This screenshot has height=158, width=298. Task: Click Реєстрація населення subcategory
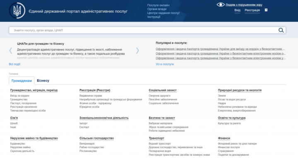click(x=24, y=107)
